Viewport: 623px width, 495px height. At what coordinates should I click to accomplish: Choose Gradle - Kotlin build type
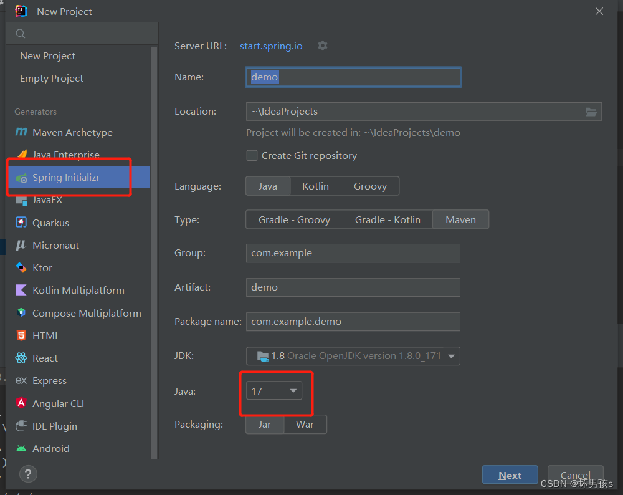(x=388, y=220)
